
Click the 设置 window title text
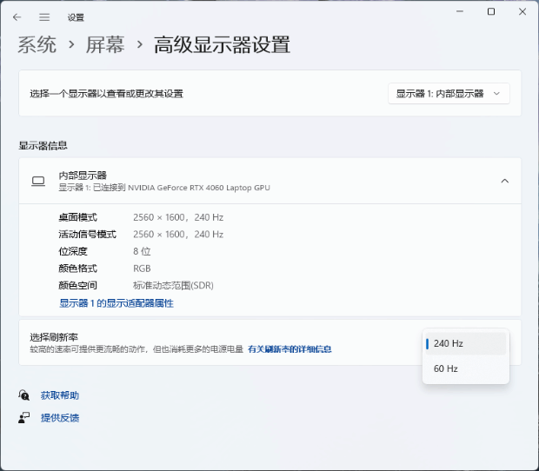point(76,17)
